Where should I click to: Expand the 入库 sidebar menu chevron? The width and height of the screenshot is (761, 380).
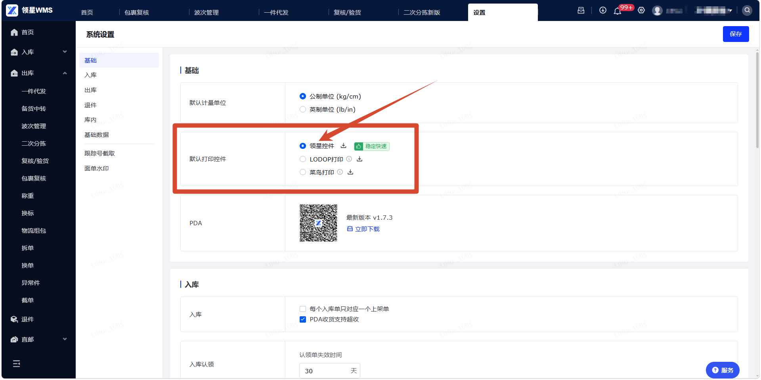coord(65,52)
